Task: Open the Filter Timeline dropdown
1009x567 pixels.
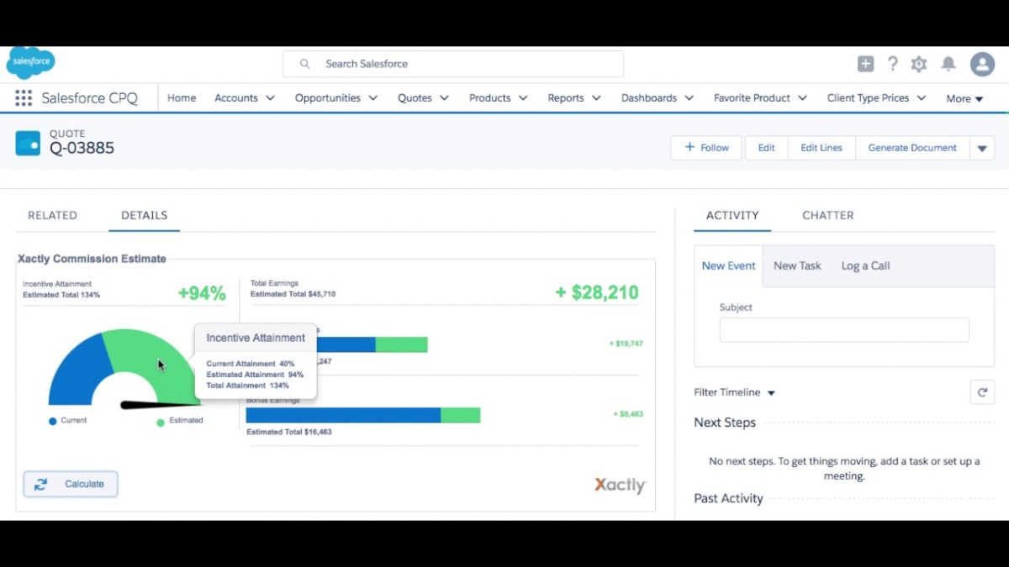Action: coord(733,391)
